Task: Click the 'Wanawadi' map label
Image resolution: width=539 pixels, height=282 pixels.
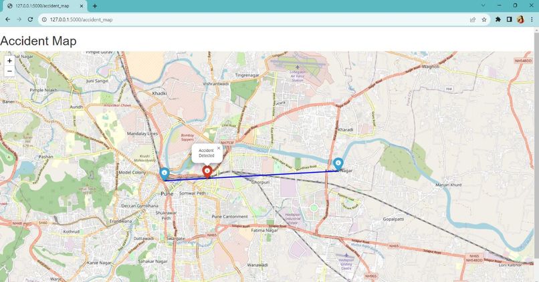Action: (257, 265)
